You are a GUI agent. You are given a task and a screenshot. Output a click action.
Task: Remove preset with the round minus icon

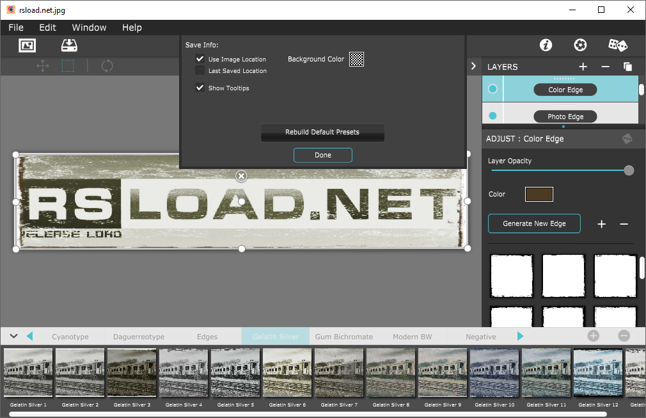point(624,336)
